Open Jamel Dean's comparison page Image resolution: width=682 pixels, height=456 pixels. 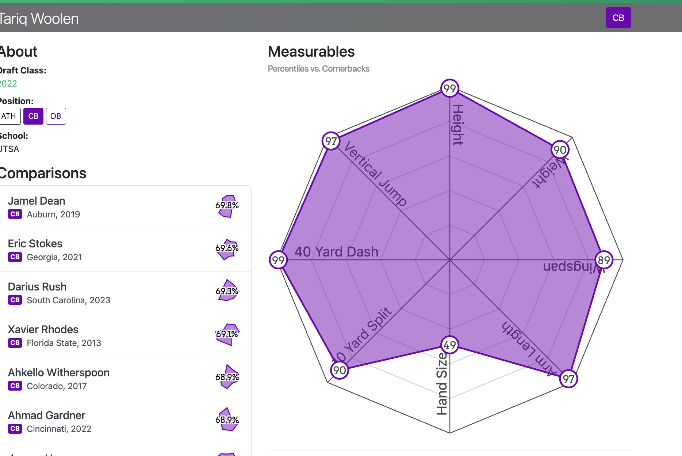[x=36, y=201]
